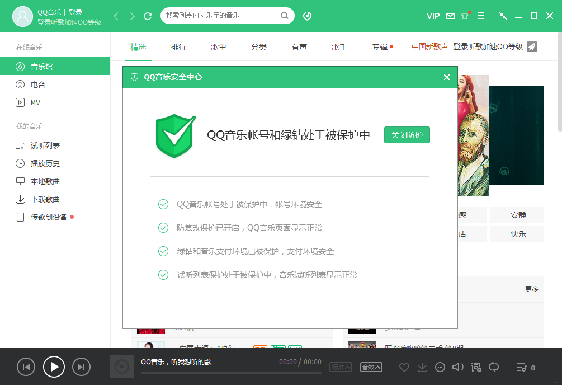The width and height of the screenshot is (562, 385).
Task: Switch to mini mode icon
Action: (503, 16)
